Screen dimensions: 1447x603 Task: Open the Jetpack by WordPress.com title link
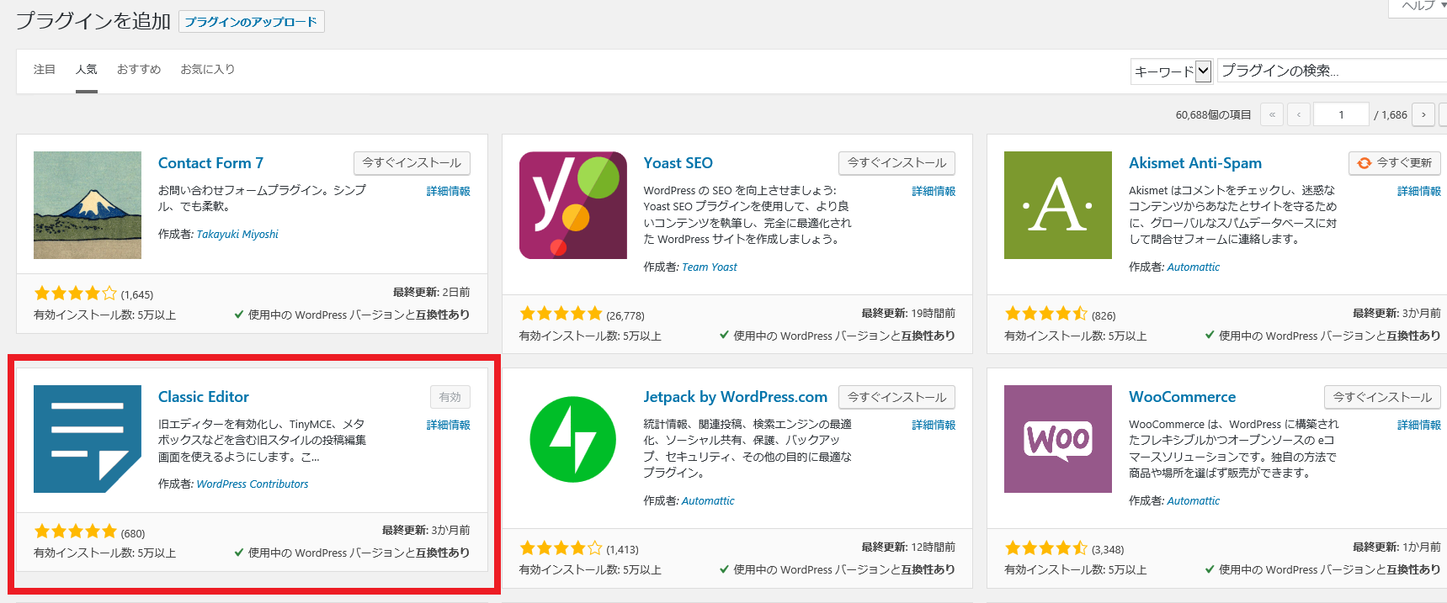(x=736, y=397)
